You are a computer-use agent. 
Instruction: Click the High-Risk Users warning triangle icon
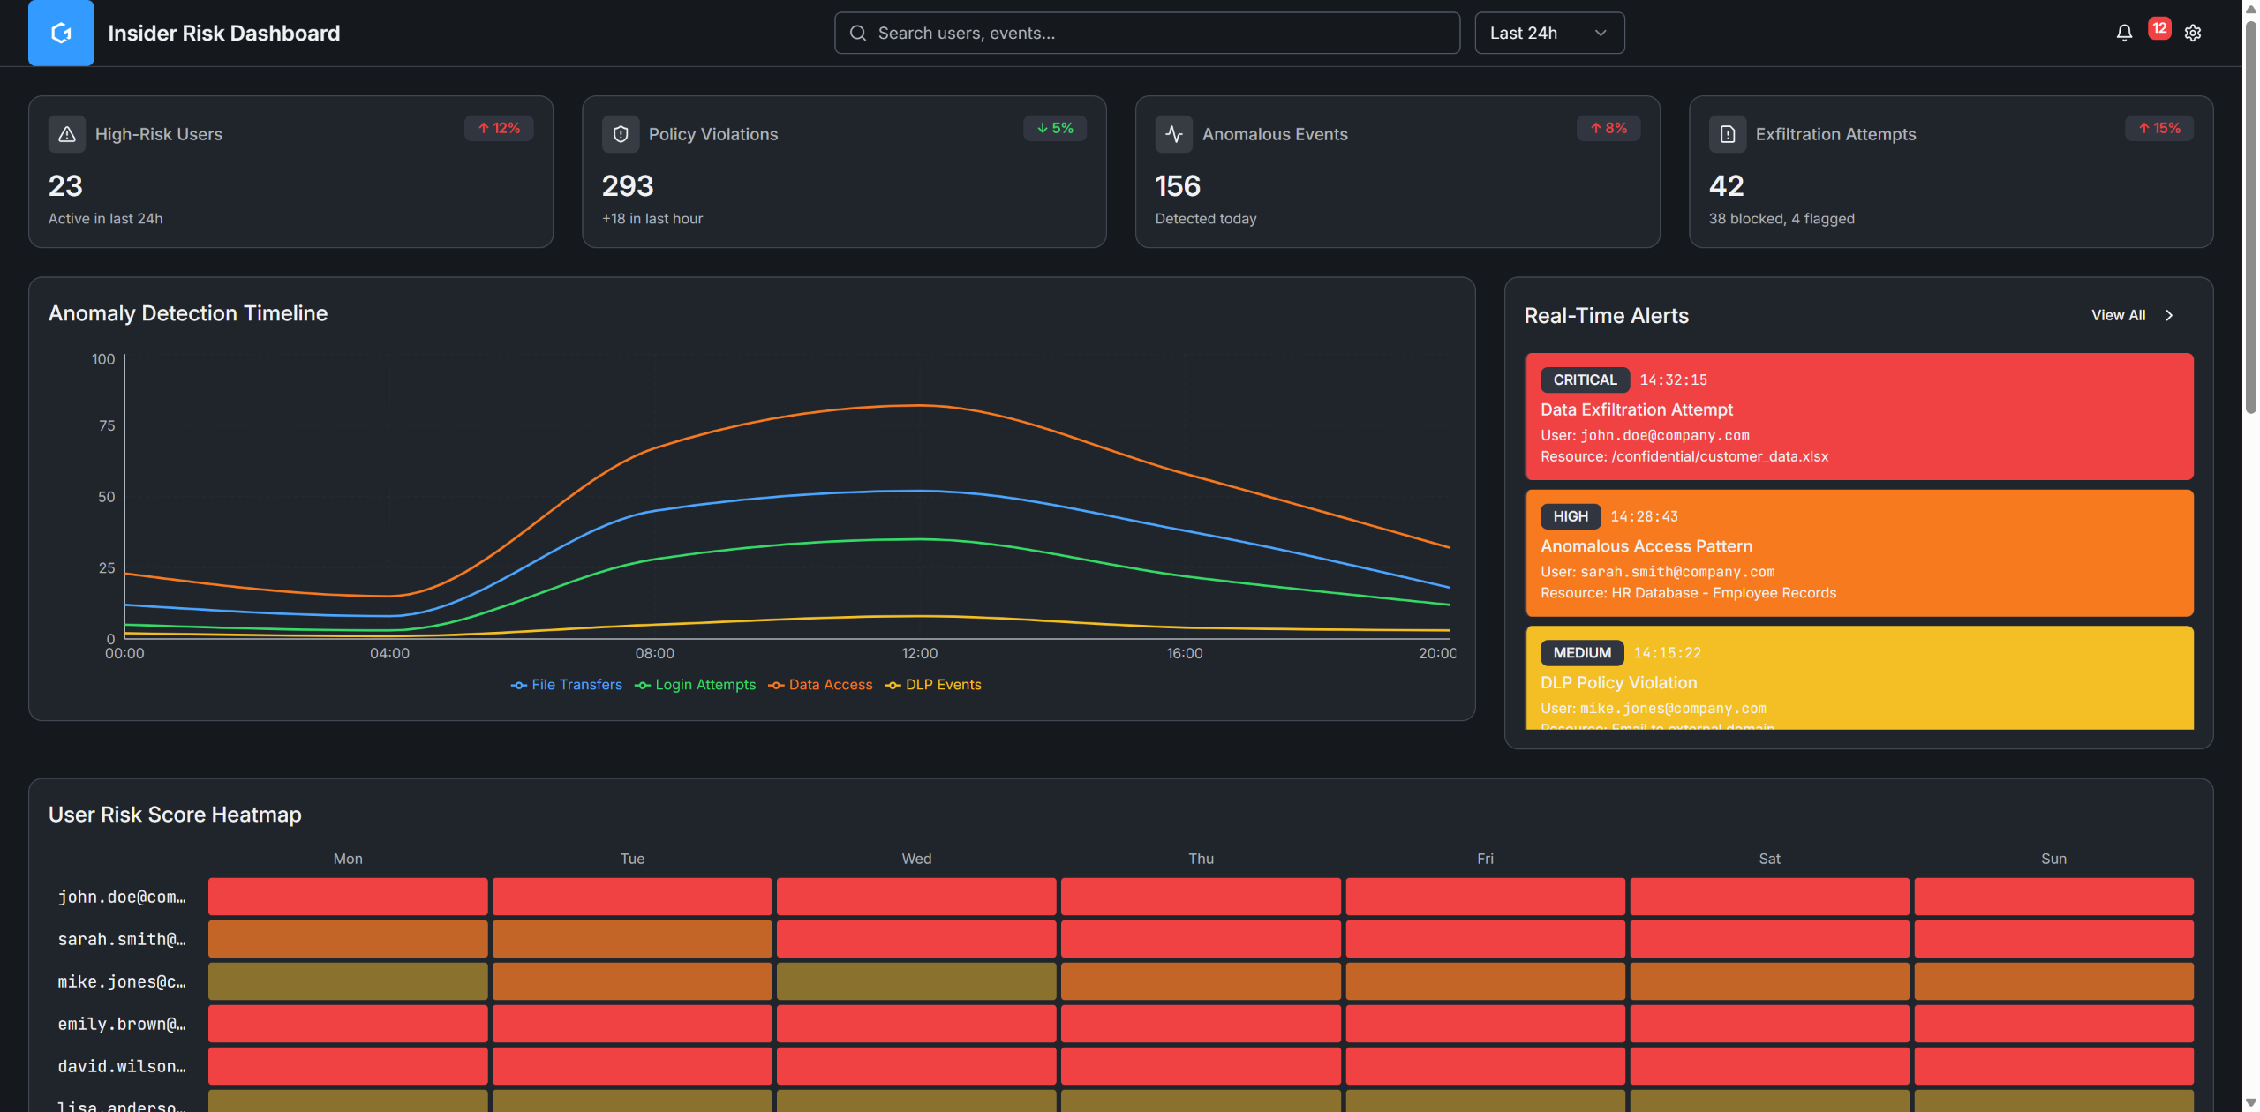[67, 134]
